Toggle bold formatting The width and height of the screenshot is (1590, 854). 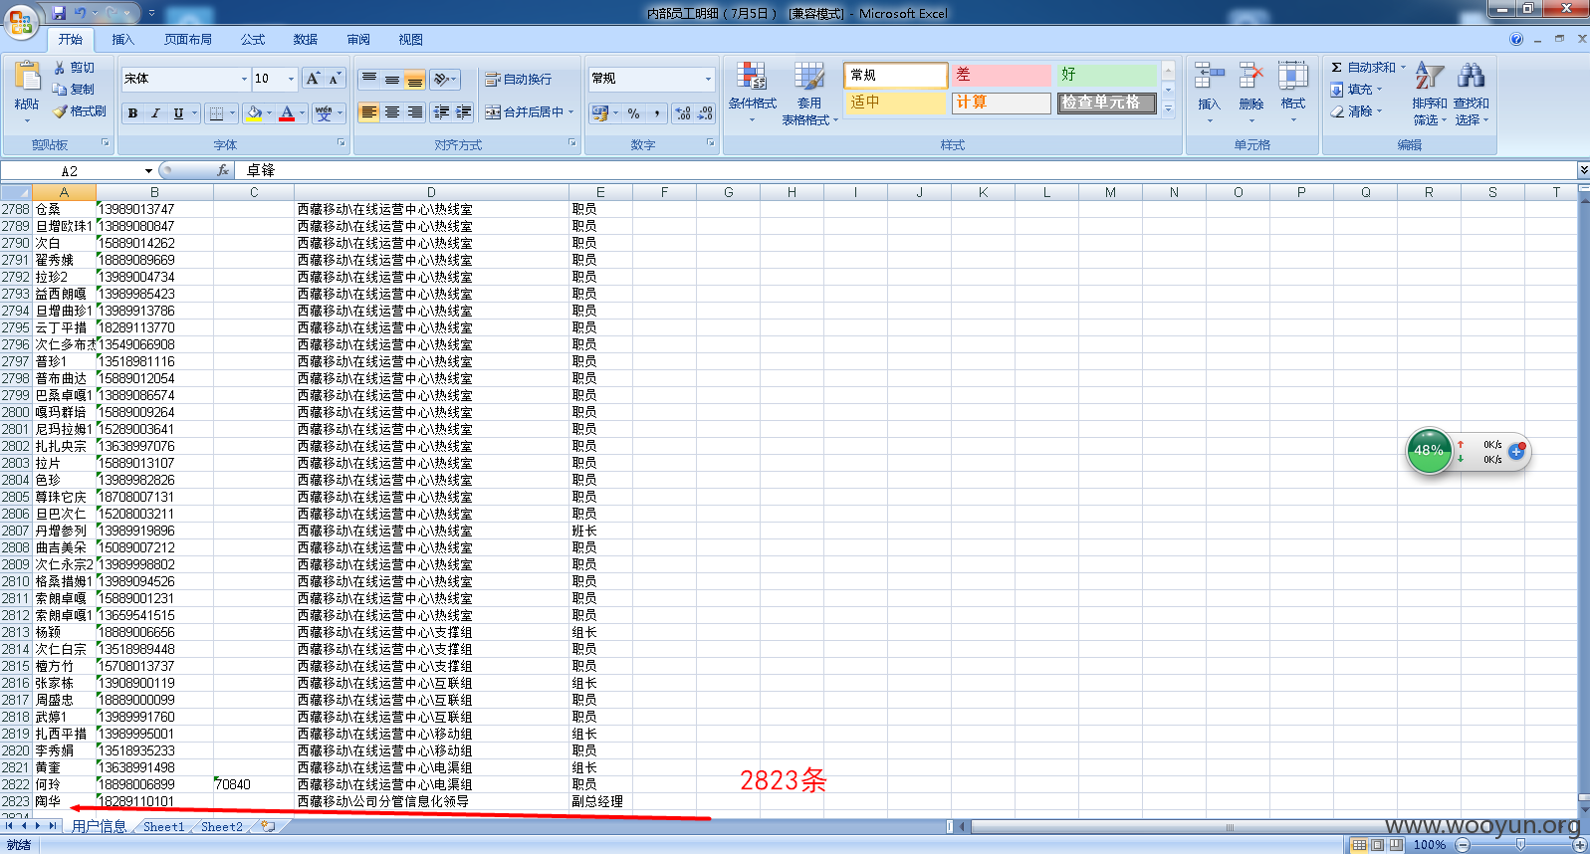click(x=132, y=113)
